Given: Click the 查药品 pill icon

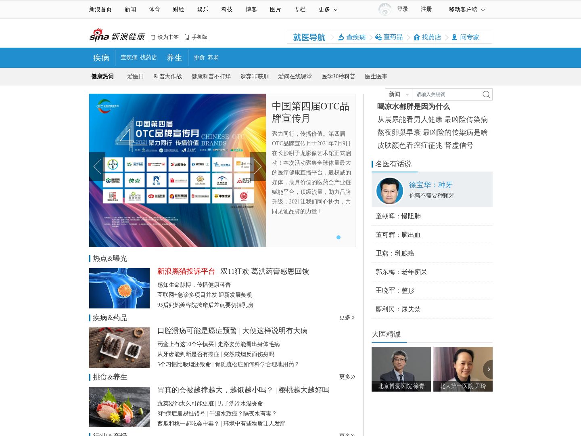Looking at the screenshot, I should pos(378,37).
